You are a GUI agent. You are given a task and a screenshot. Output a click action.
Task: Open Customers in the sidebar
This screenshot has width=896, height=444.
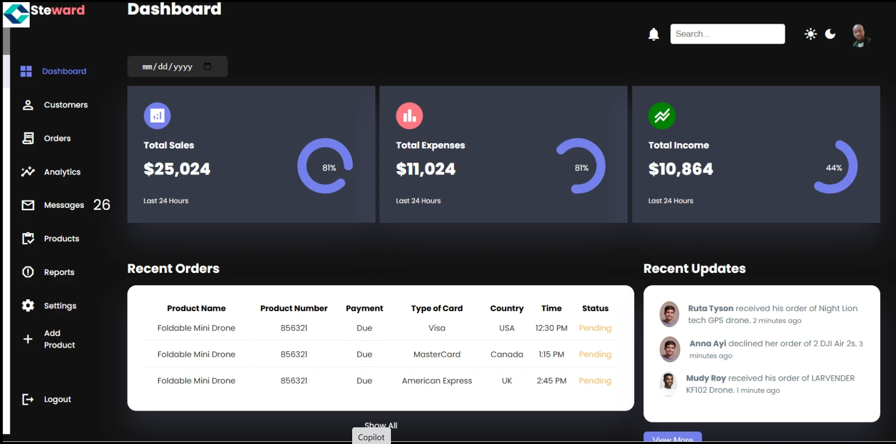(65, 105)
